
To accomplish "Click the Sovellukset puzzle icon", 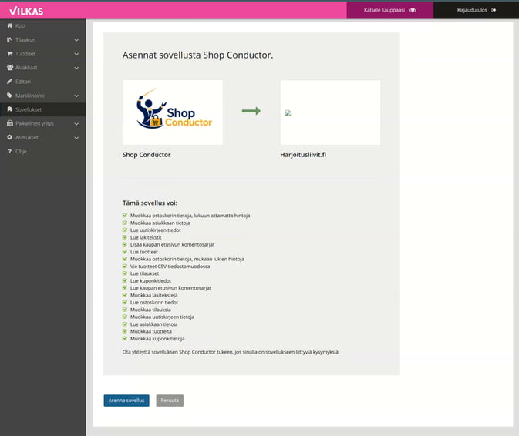I will click(x=9, y=109).
